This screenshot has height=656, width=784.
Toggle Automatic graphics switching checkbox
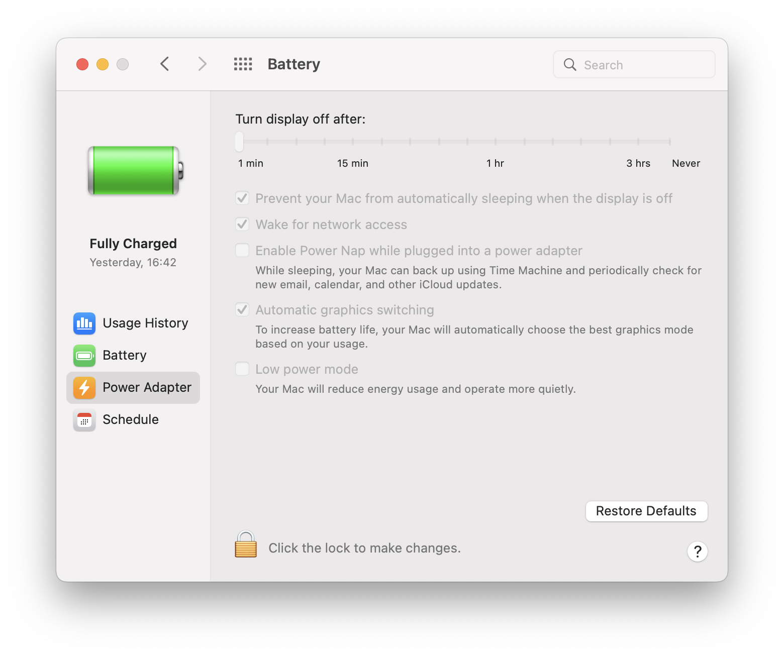point(242,309)
